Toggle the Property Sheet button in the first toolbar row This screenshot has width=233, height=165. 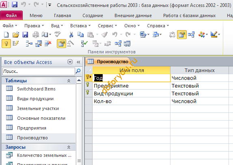(x=182, y=35)
